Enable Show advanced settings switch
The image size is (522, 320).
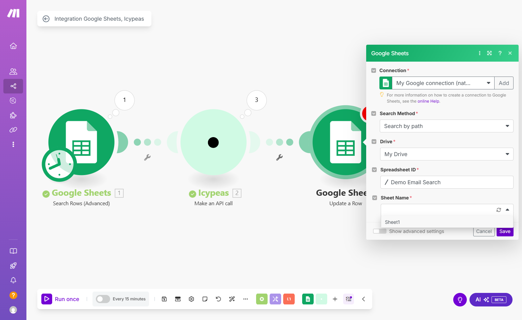[x=380, y=231]
